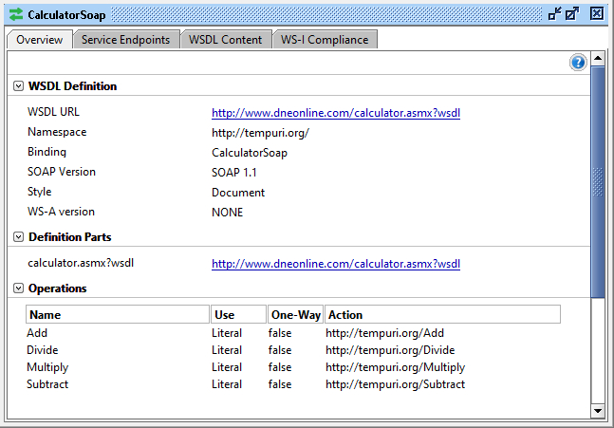This screenshot has height=428, width=614.
Task: Click the Action column header
Action: (442, 314)
